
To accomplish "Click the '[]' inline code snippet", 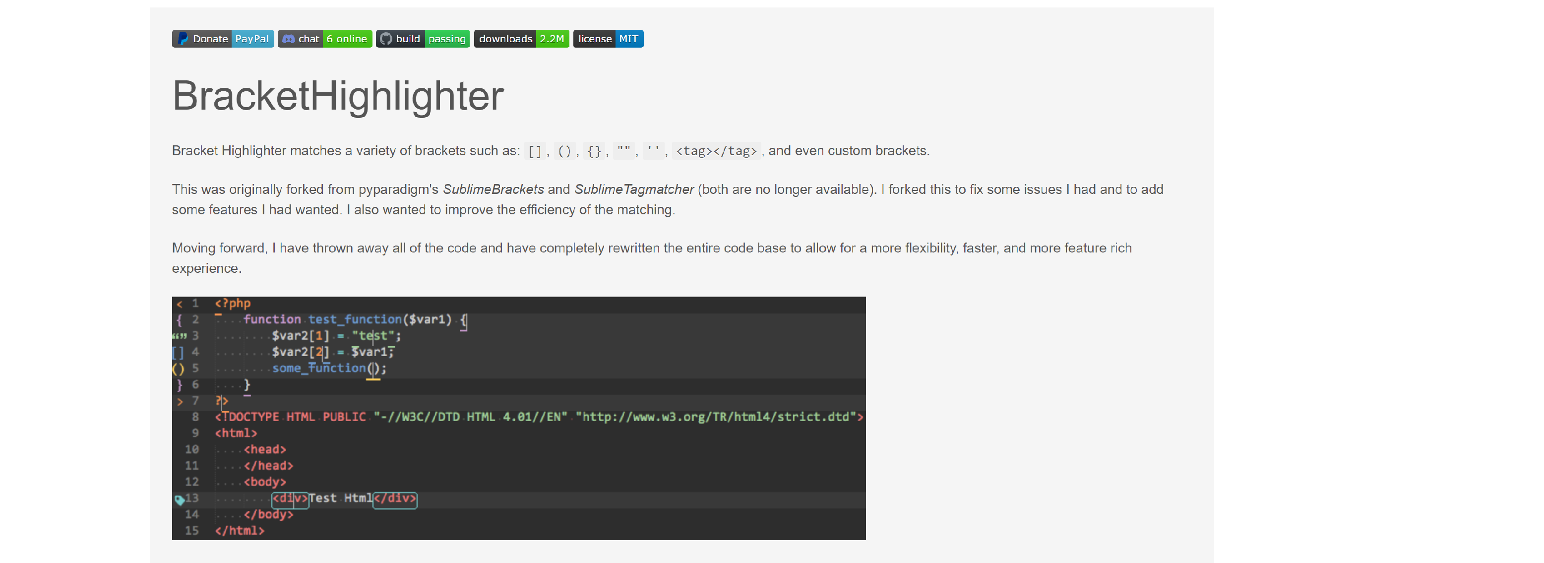I will point(535,151).
